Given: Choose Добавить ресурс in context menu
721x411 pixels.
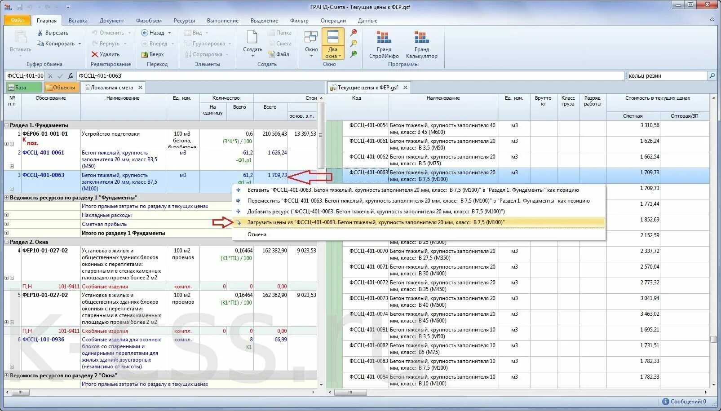Looking at the screenshot, I should (x=419, y=212).
